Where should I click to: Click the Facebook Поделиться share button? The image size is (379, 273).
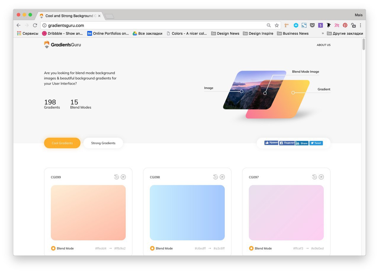coord(287,143)
